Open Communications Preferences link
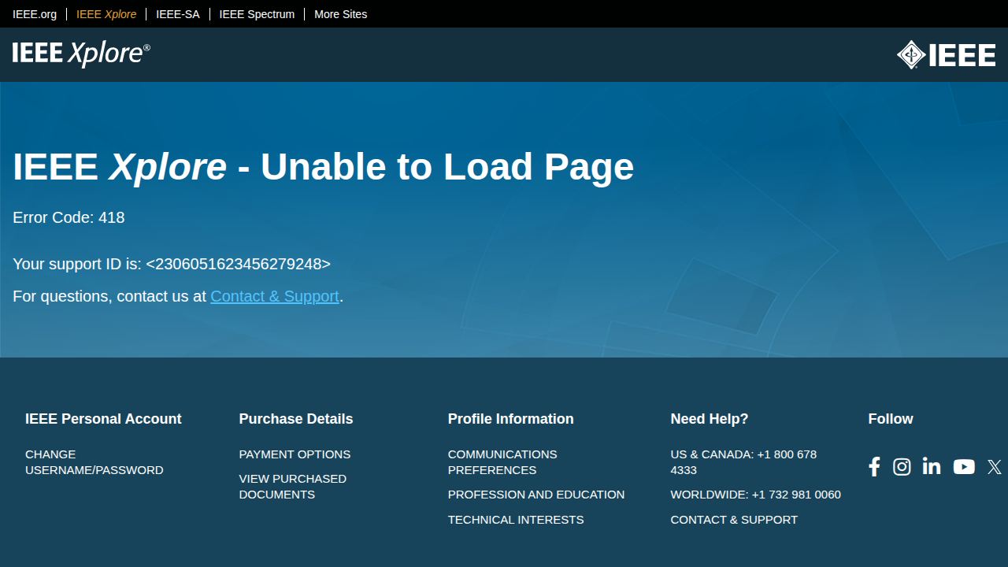 (x=502, y=462)
